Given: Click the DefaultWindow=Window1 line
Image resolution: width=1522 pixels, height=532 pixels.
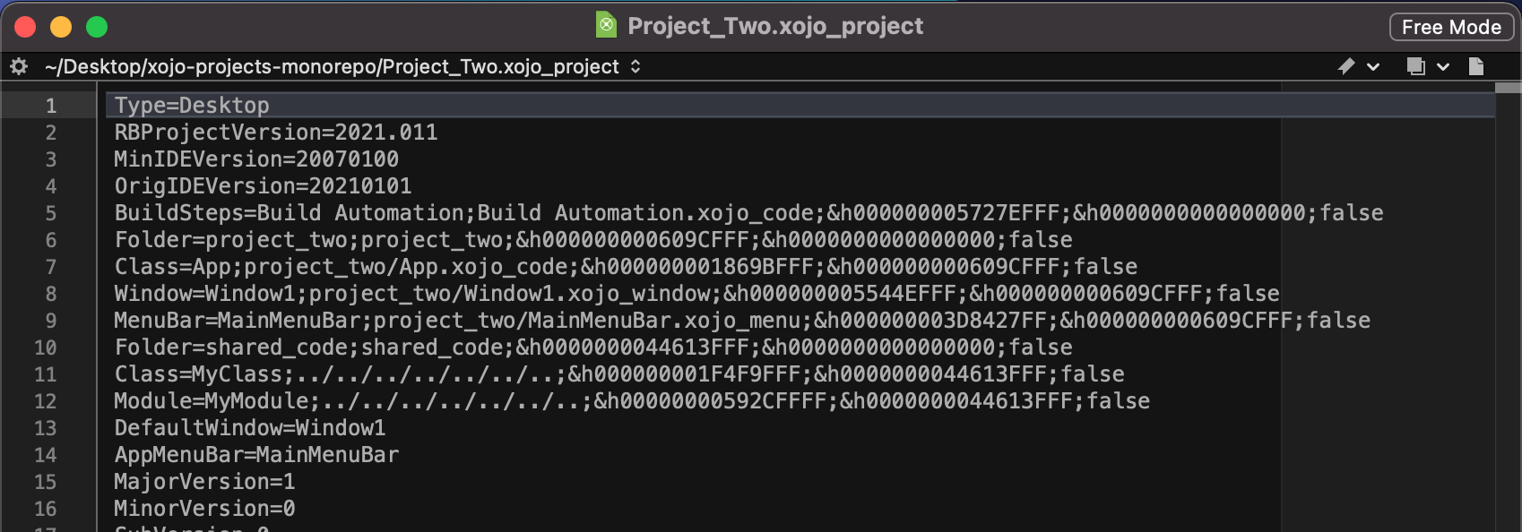Looking at the screenshot, I should 250,428.
